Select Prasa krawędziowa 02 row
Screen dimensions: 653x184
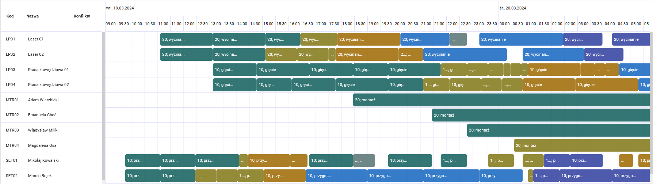tap(51, 85)
